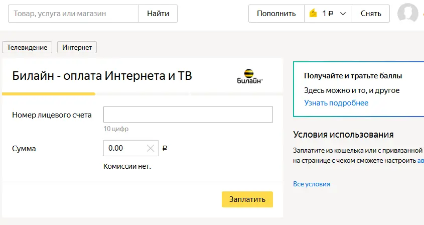Click the label Номер лицевого счета
Image resolution: width=424 pixels, height=225 pixels.
point(52,115)
